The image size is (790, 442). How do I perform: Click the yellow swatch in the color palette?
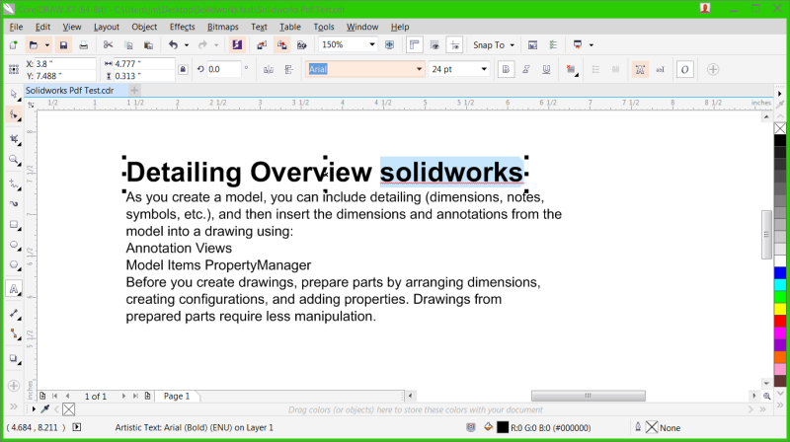click(x=780, y=309)
